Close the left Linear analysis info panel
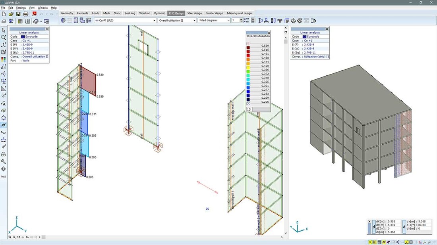The height and width of the screenshot is (245, 437). coord(47,29)
